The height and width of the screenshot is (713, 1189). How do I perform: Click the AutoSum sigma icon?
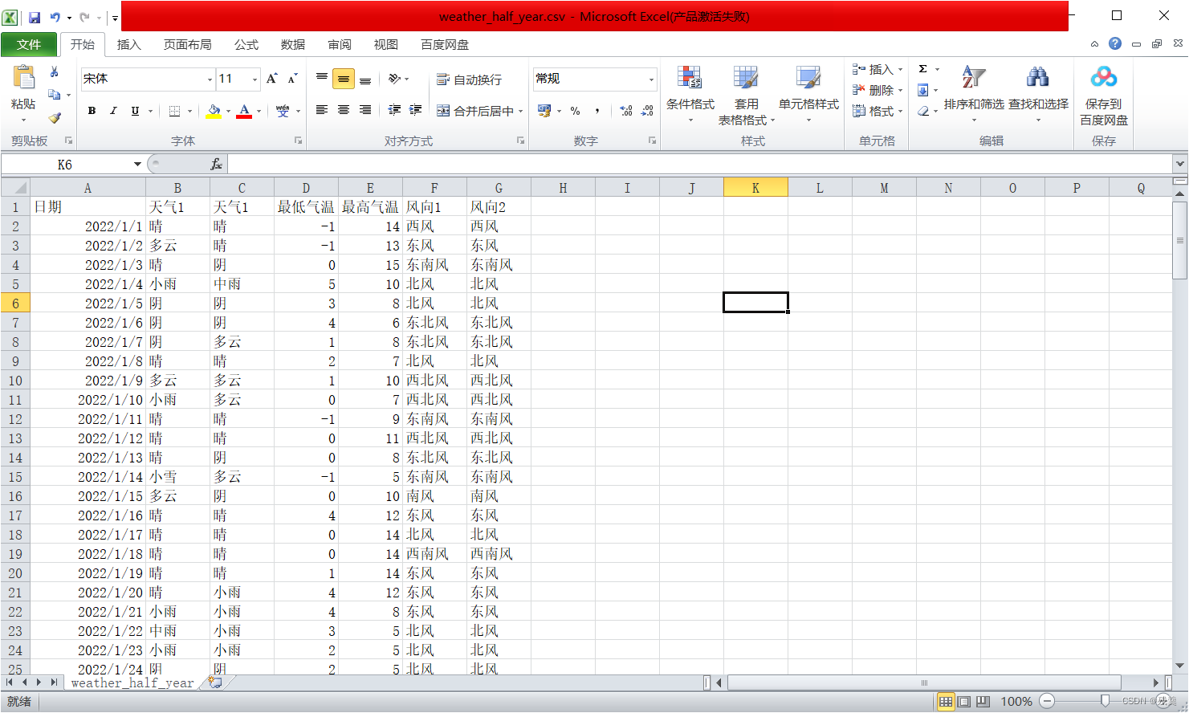923,69
